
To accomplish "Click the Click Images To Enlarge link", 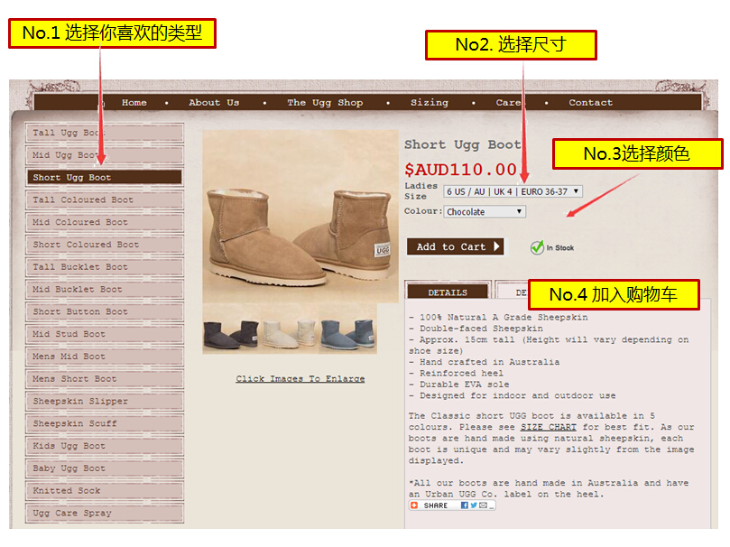I will tap(300, 378).
